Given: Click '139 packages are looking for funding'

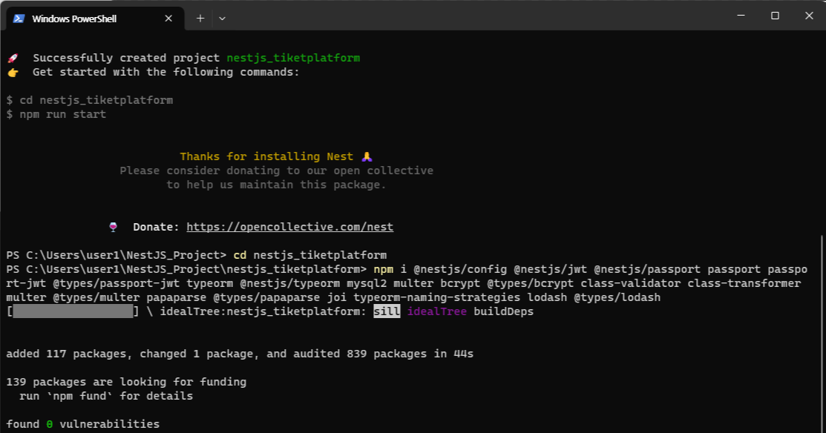Looking at the screenshot, I should pyautogui.click(x=126, y=382).
